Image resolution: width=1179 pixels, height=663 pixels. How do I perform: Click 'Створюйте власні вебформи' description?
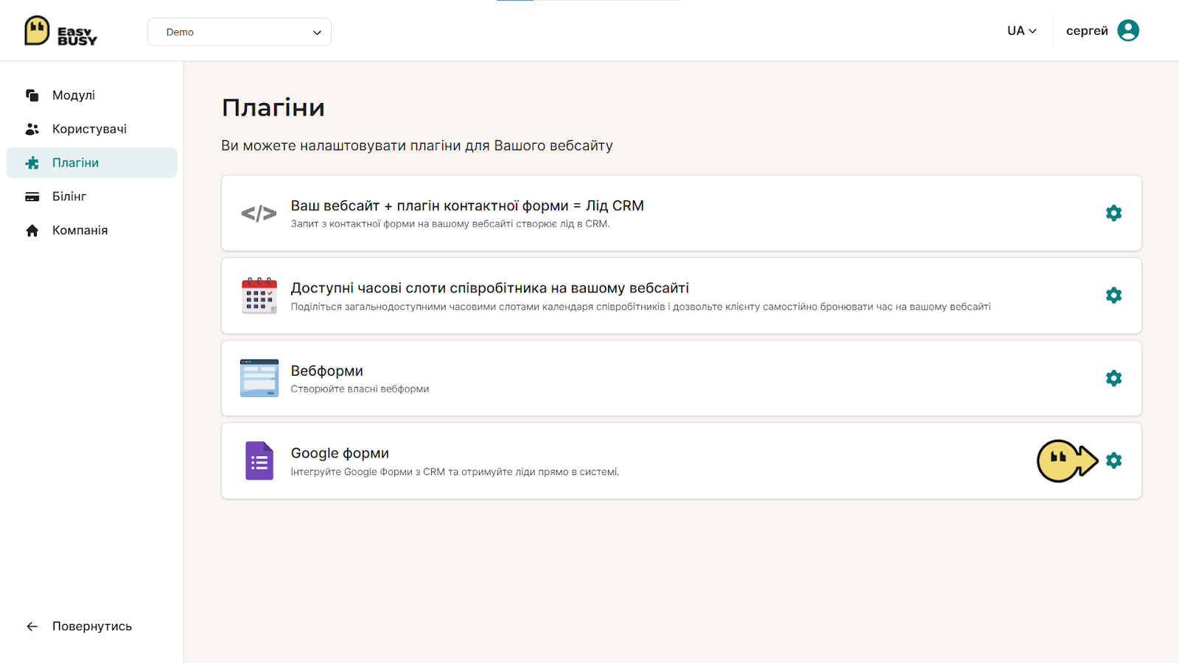click(360, 389)
